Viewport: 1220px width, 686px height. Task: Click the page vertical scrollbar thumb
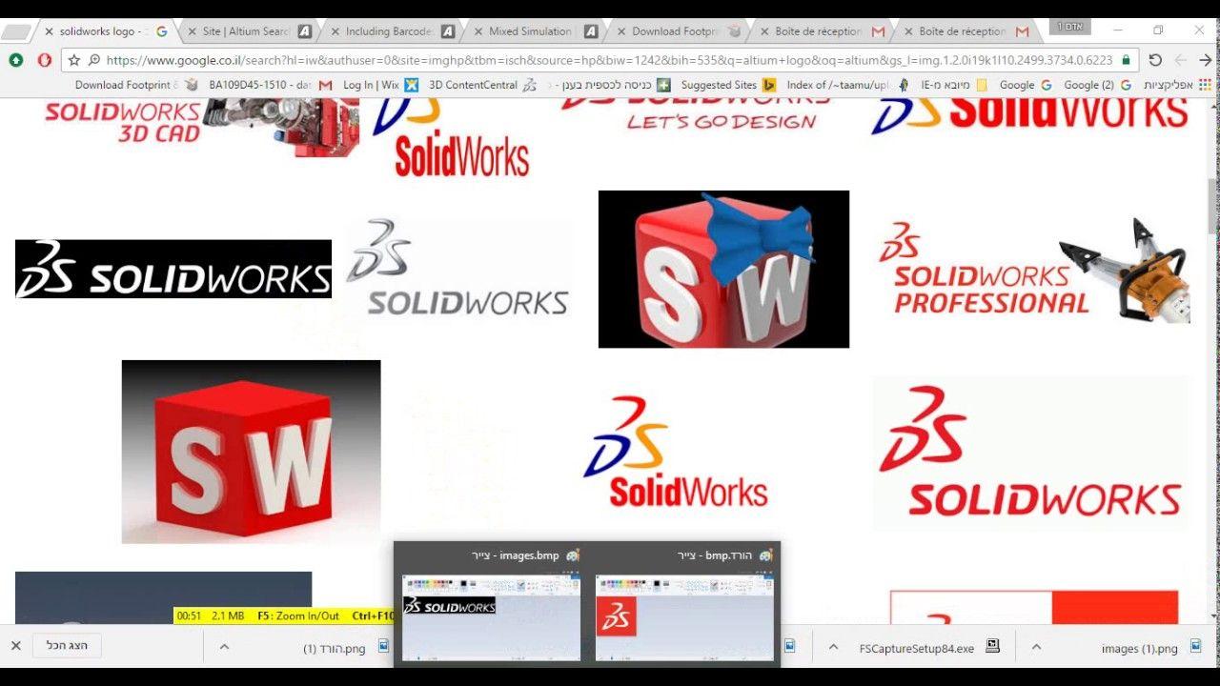(1212, 206)
